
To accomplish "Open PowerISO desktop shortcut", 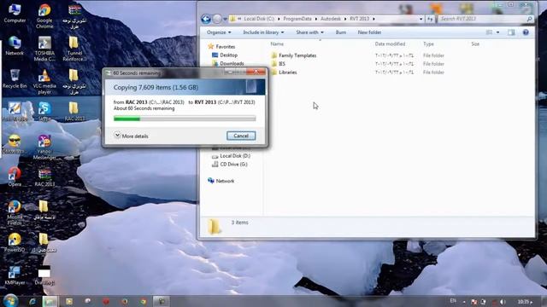I will point(15,242).
